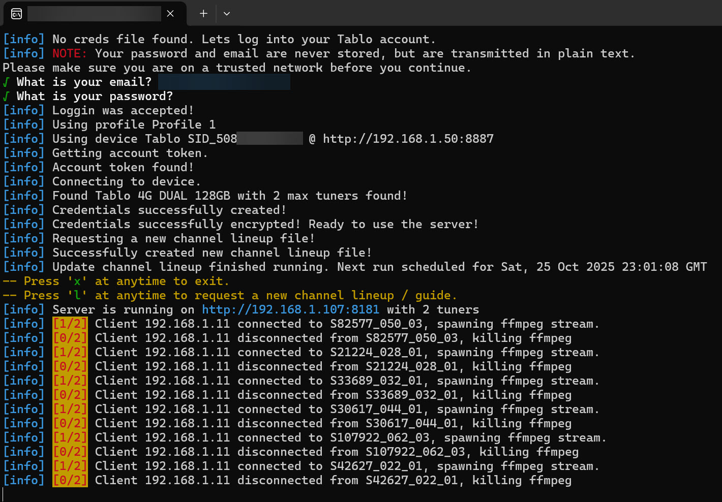Expand the new-tab profile dropdown chevron
The image size is (722, 502).
tap(227, 14)
